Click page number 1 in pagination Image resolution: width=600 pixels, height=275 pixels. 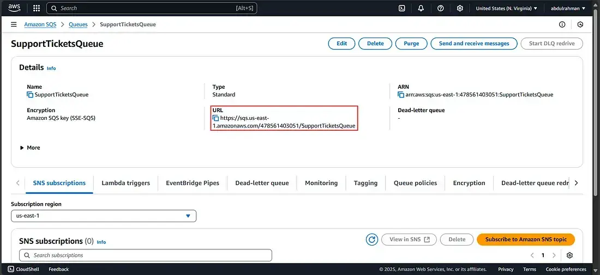coord(543,255)
